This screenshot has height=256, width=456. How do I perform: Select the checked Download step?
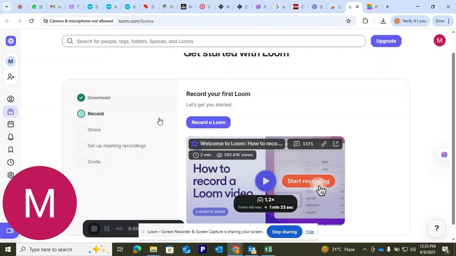click(x=94, y=98)
